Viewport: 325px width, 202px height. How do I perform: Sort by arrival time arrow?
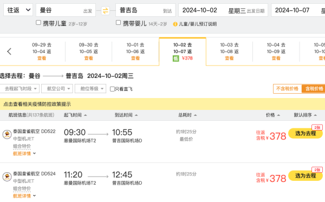(136, 115)
